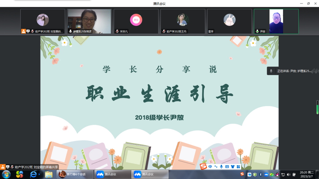Switch to the 新竹等6个会话 taskbar window
The width and height of the screenshot is (319, 179).
(x=75, y=174)
